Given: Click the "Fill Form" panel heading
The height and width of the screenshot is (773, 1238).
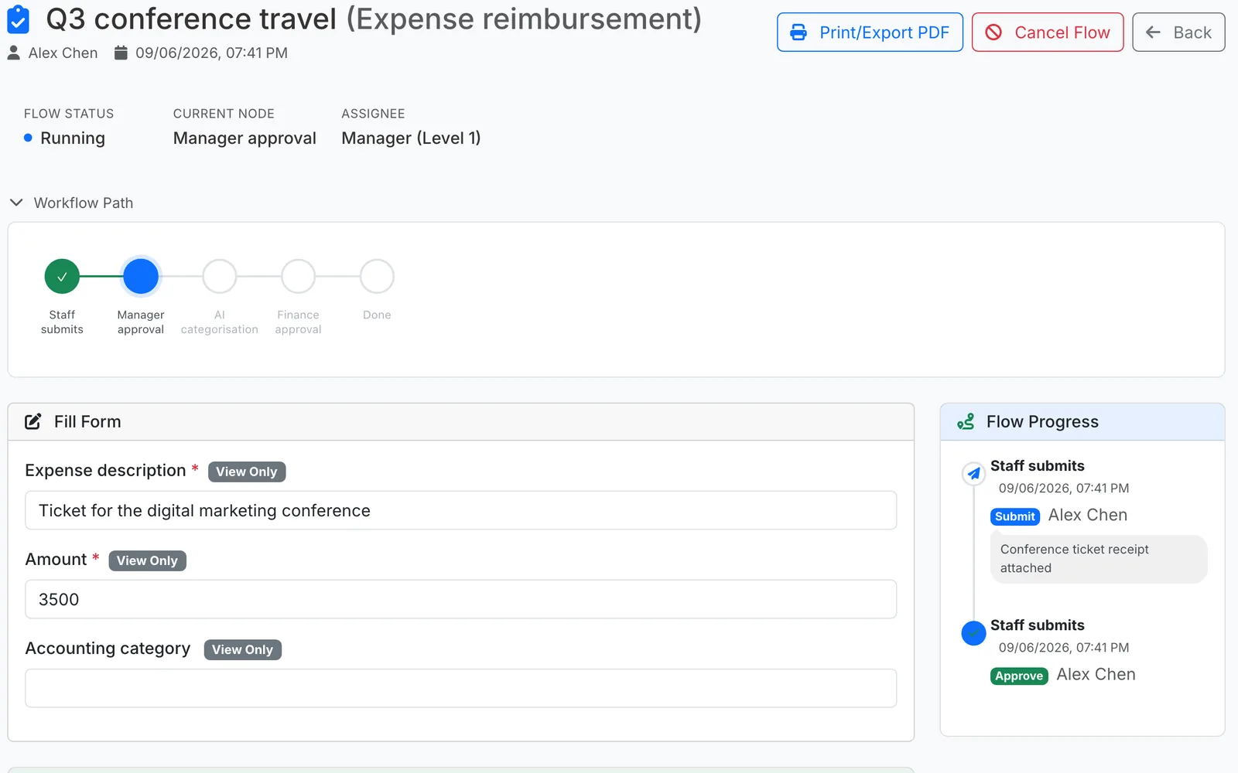Looking at the screenshot, I should click(x=87, y=421).
